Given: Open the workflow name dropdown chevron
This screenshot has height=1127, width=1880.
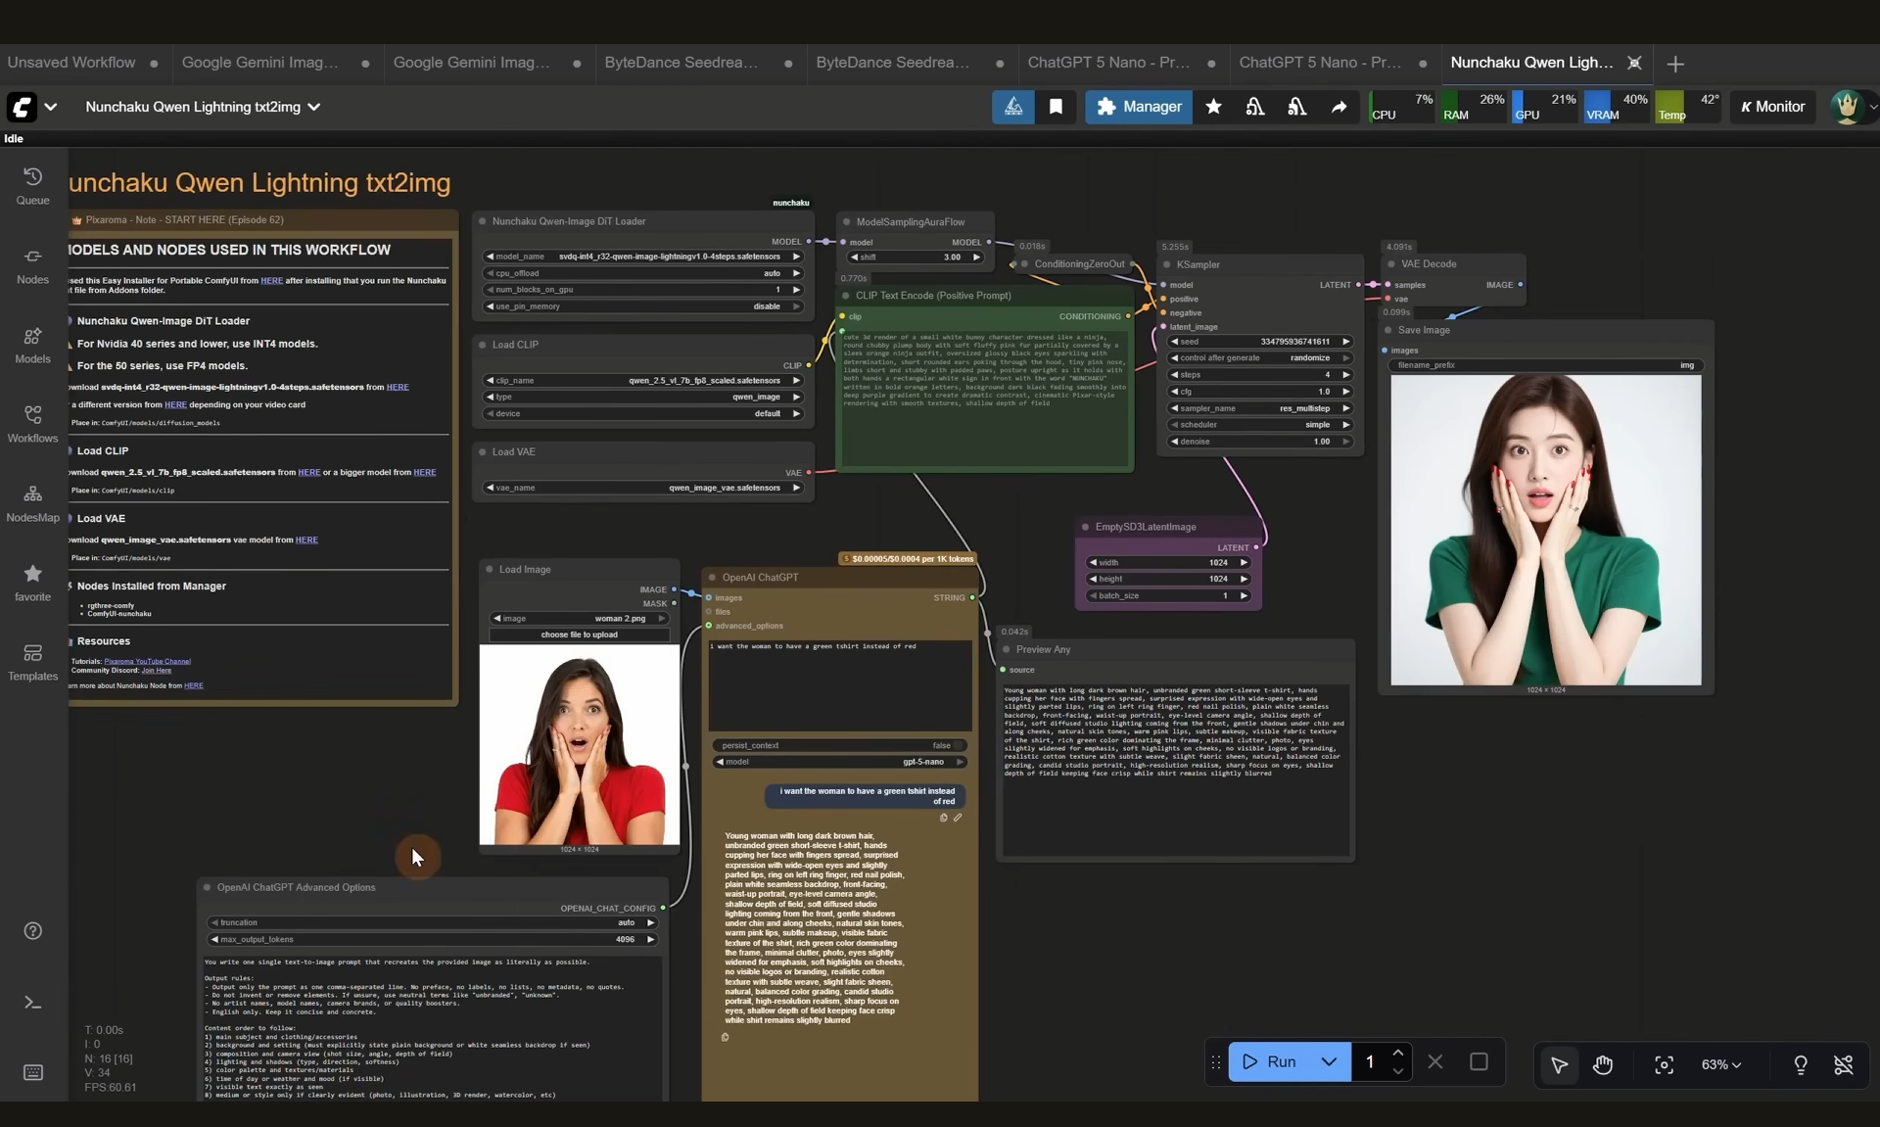Looking at the screenshot, I should (314, 107).
